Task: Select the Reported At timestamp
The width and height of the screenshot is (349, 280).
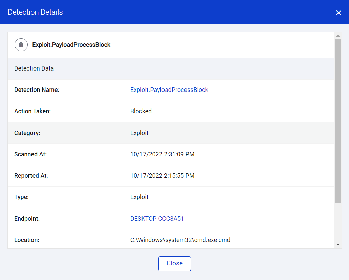Action: point(162,175)
